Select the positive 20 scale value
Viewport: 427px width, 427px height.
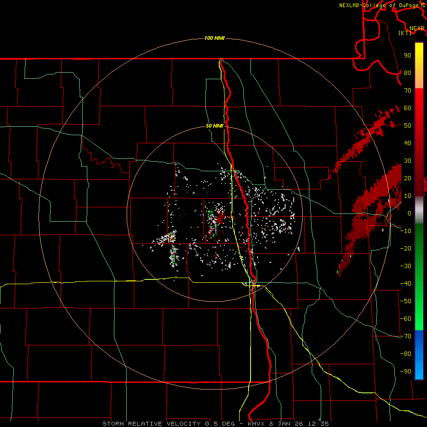pos(408,178)
